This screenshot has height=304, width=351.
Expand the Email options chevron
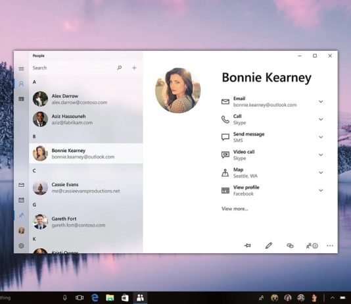point(321,101)
